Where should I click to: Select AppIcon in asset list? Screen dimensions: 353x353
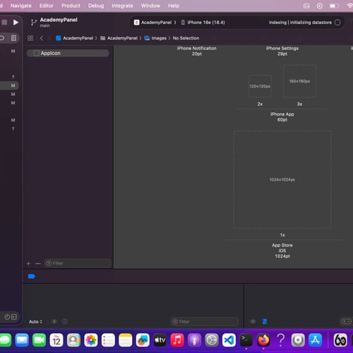pos(68,53)
